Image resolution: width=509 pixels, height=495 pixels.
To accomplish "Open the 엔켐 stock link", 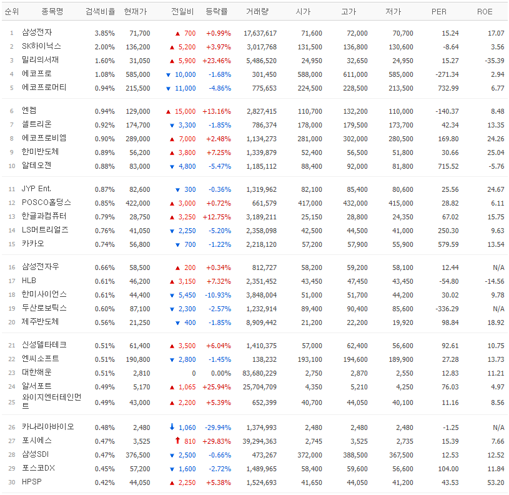I will 29,111.
